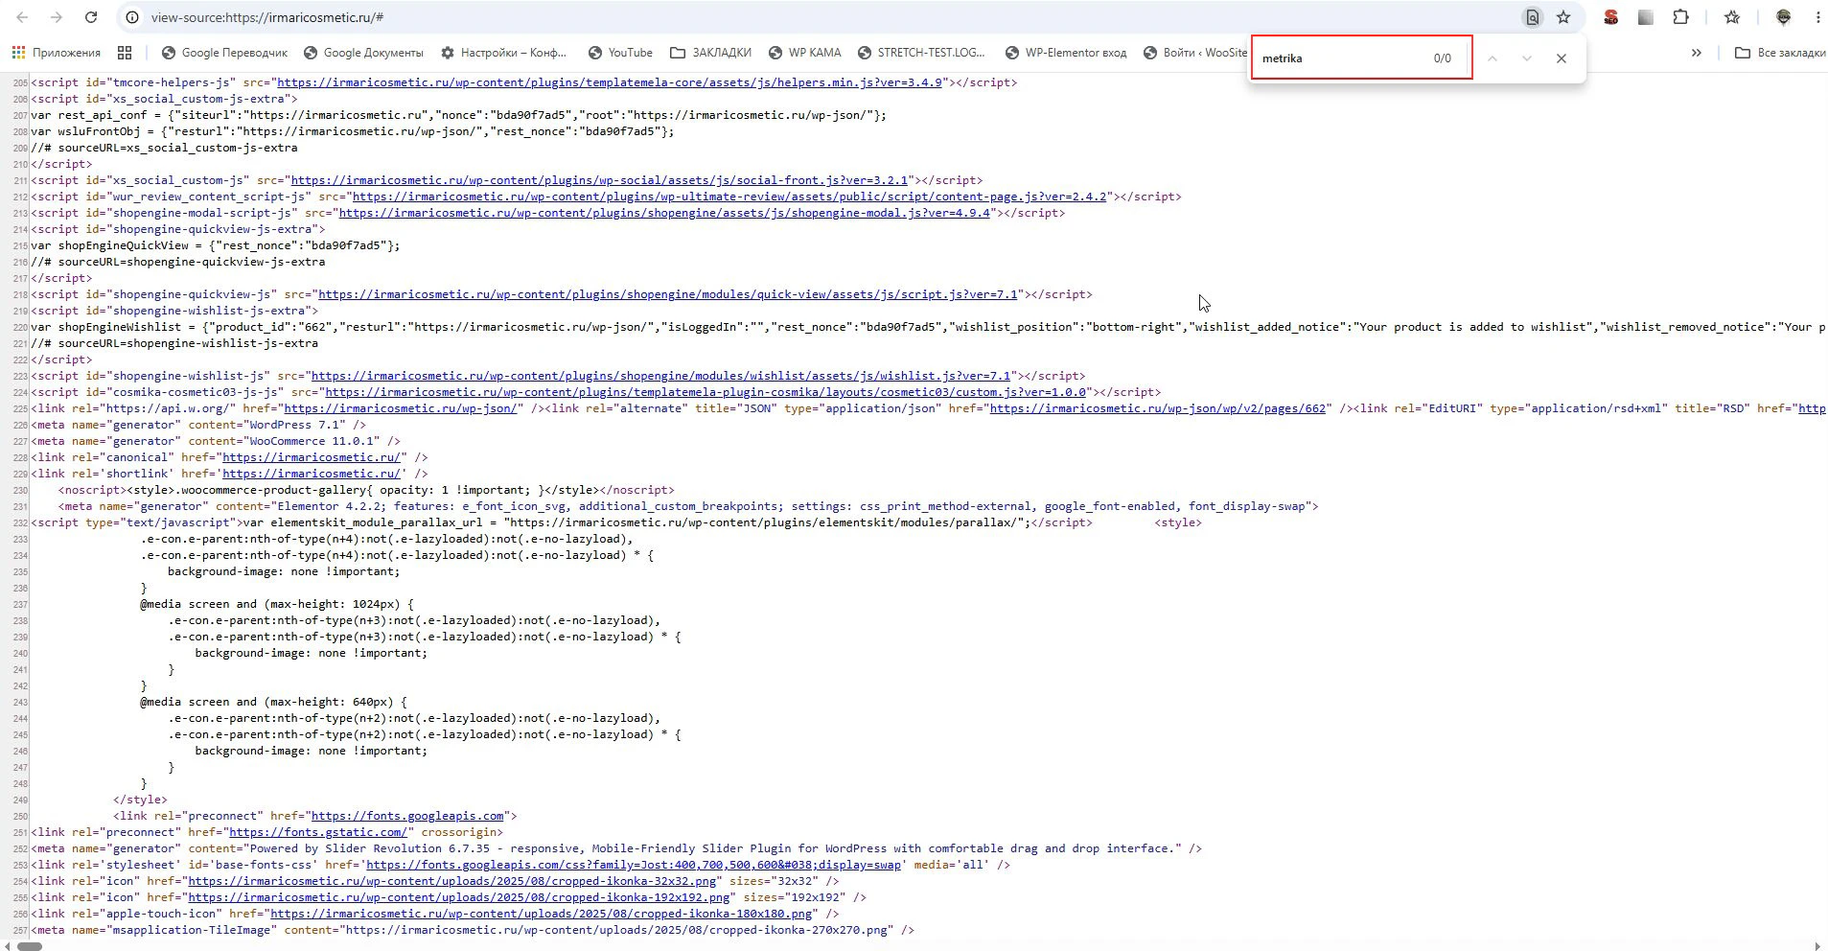Expand the ЗАКЛАДКИ bookmarks folder
Viewport: 1828px width, 951px height.
(710, 53)
